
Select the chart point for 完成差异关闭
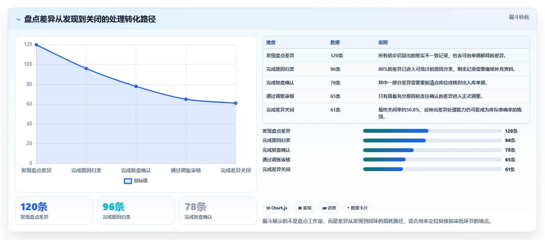pos(235,103)
